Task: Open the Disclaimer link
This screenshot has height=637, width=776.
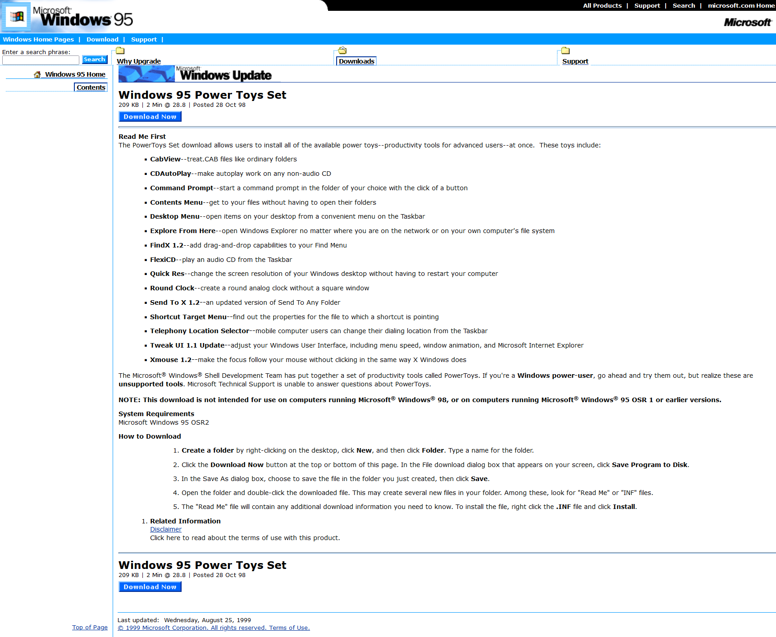Action: pos(166,529)
